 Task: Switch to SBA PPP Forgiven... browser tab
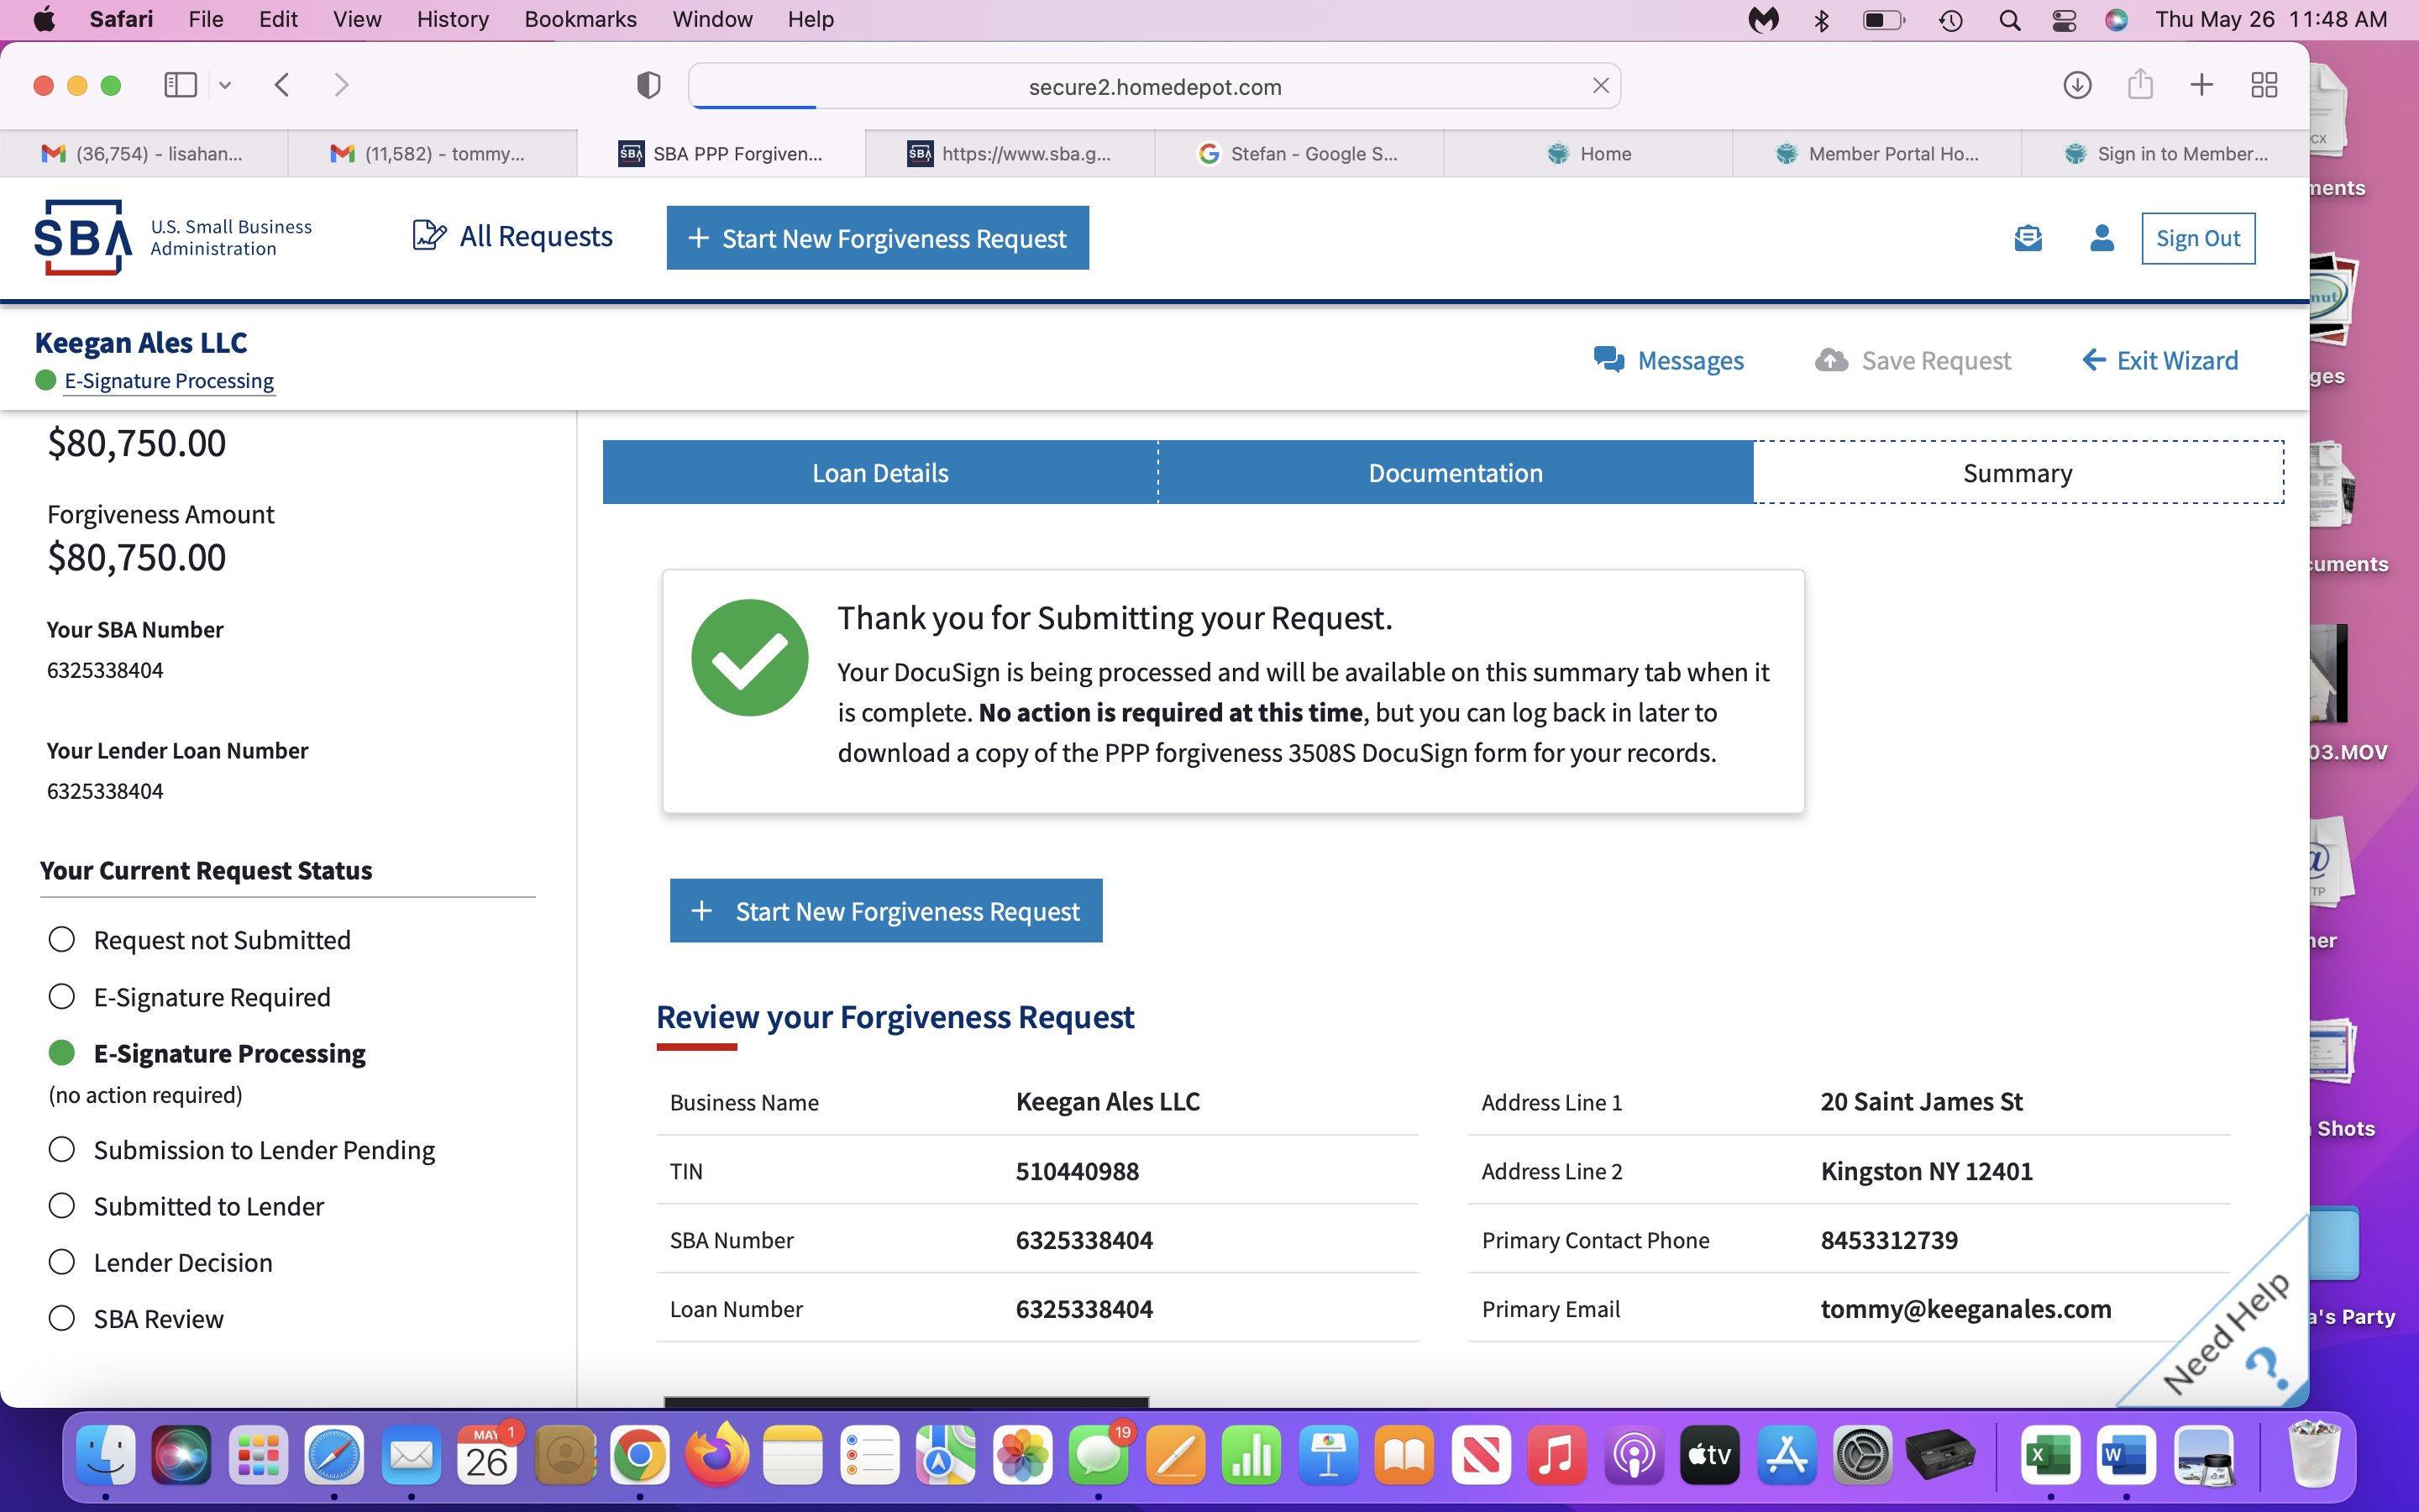point(721,153)
